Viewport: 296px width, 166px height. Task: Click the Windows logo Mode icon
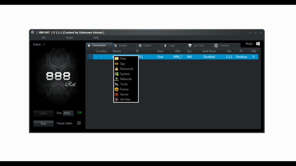coord(258,44)
